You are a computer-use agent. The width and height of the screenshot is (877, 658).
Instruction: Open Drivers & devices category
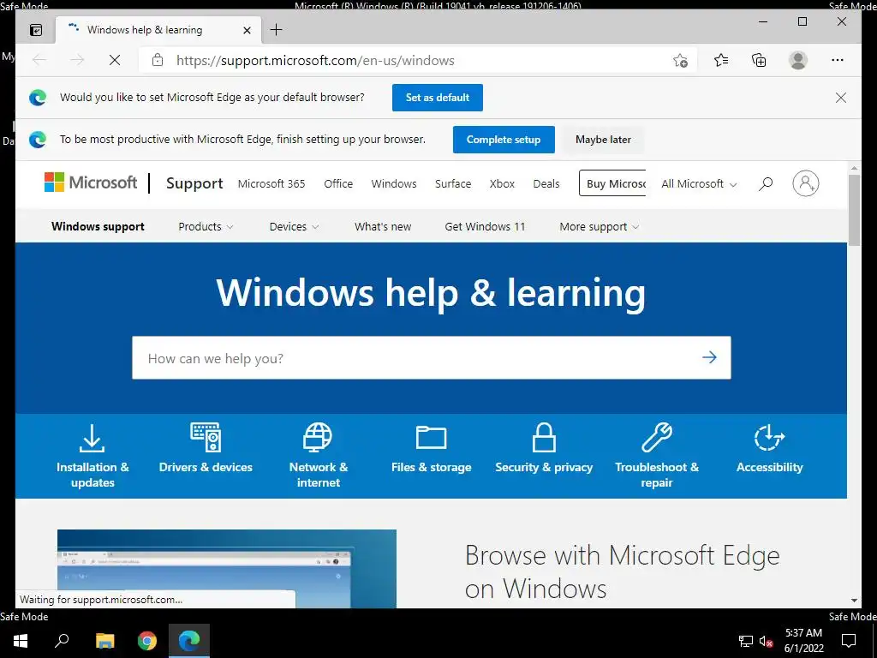(x=206, y=449)
